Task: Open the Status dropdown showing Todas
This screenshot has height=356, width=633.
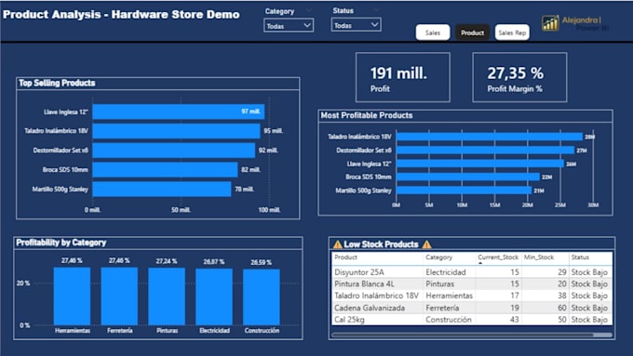Action: click(356, 25)
